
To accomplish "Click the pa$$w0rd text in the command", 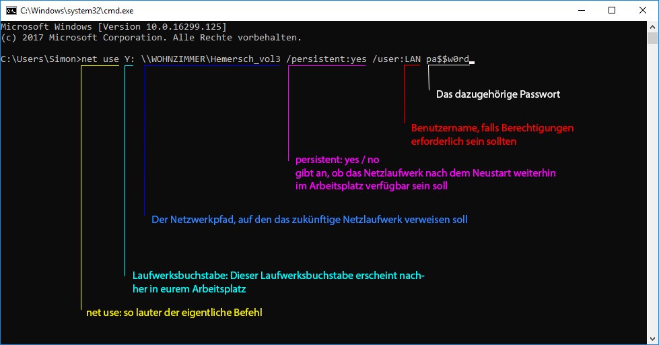I will [448, 59].
